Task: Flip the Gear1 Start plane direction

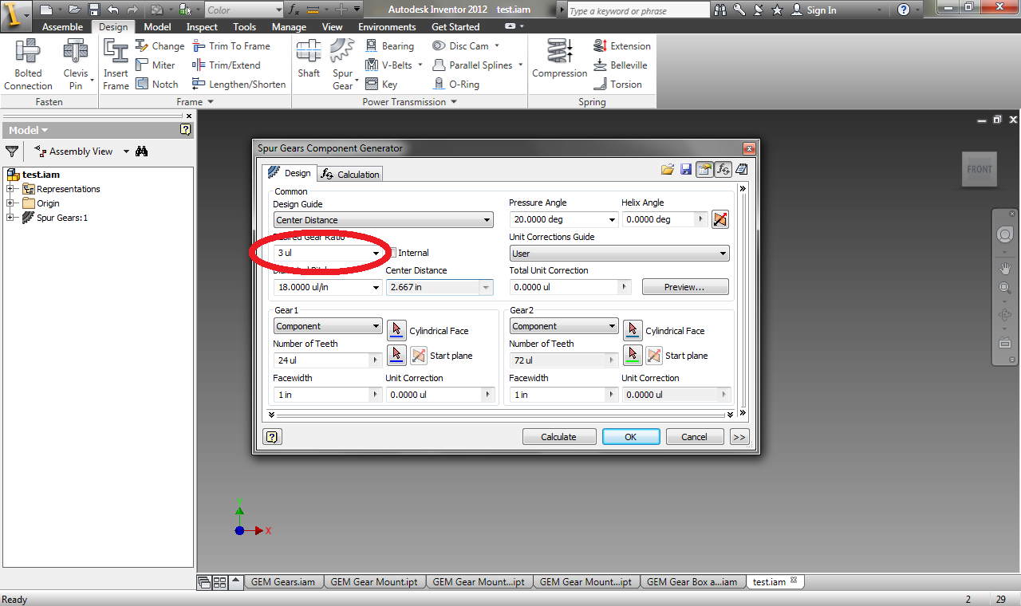Action: [x=419, y=355]
